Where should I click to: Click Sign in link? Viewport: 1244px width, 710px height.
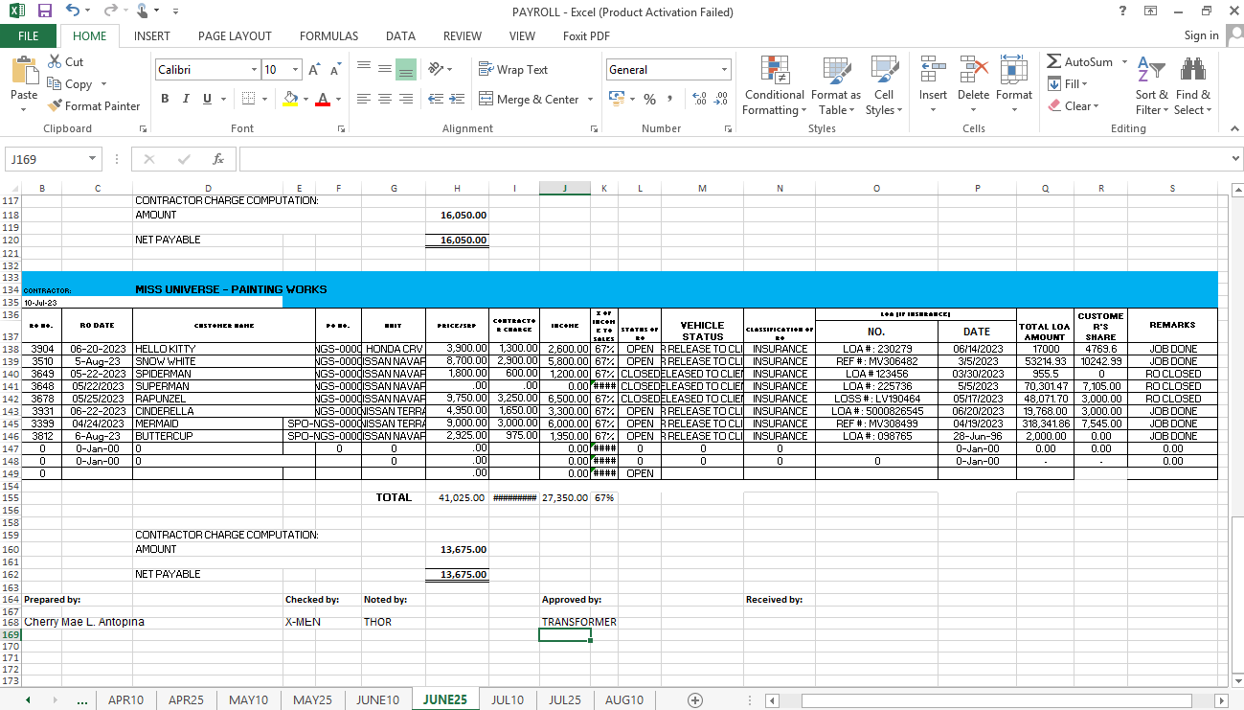coord(1202,35)
